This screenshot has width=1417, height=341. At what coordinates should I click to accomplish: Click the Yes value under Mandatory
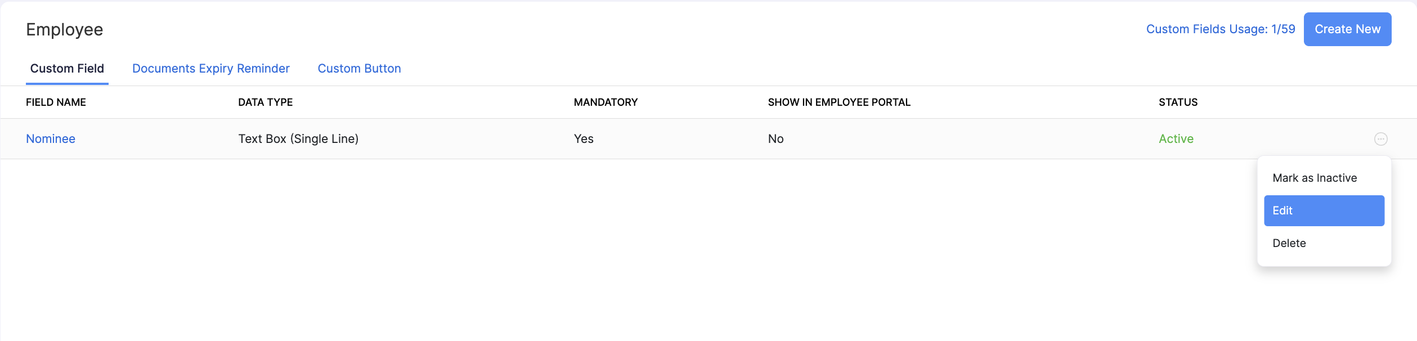584,139
